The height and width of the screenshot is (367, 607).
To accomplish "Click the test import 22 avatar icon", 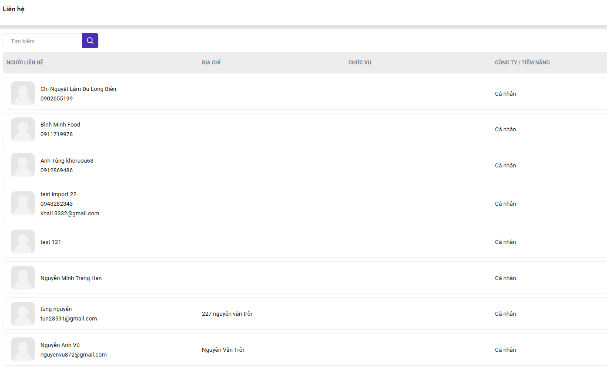I will pyautogui.click(x=23, y=204).
